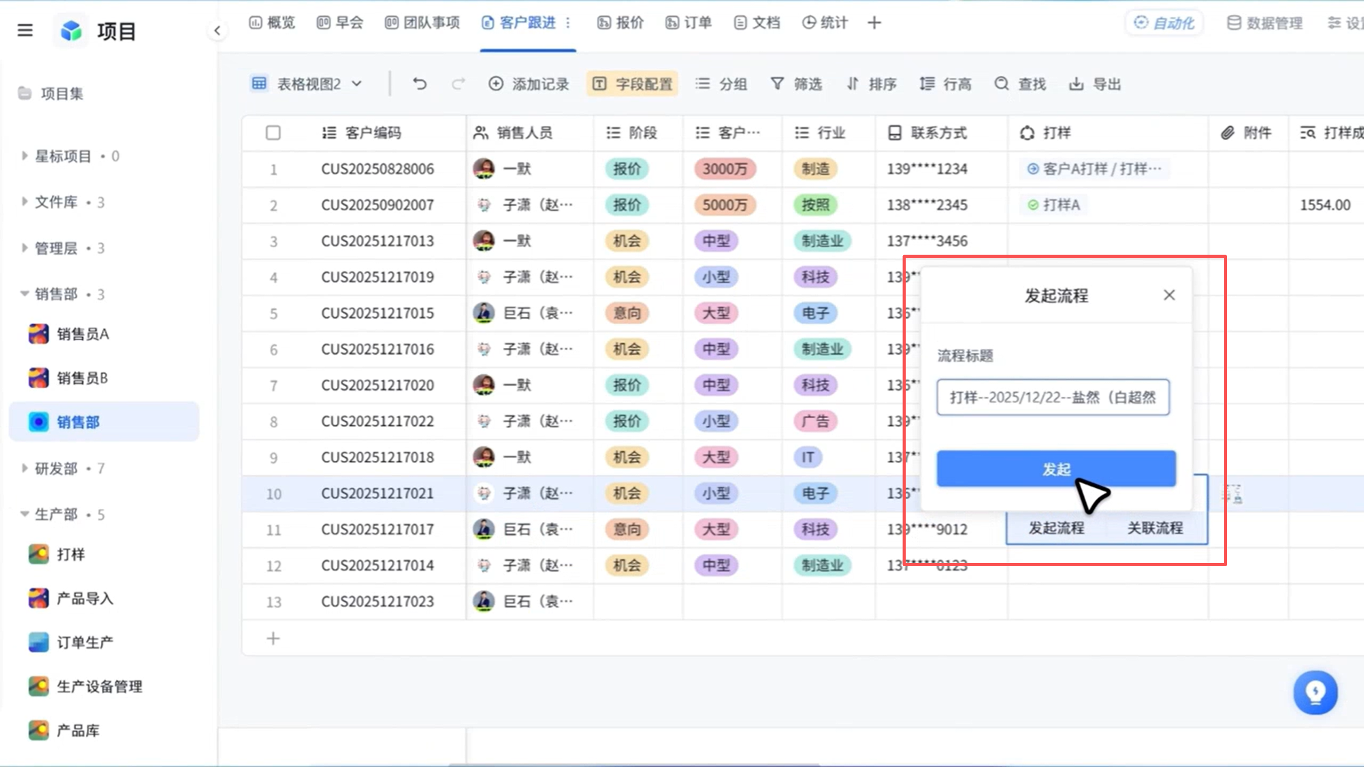The width and height of the screenshot is (1364, 767).
Task: Open 产品导入 in the sidebar
Action: (x=71, y=598)
